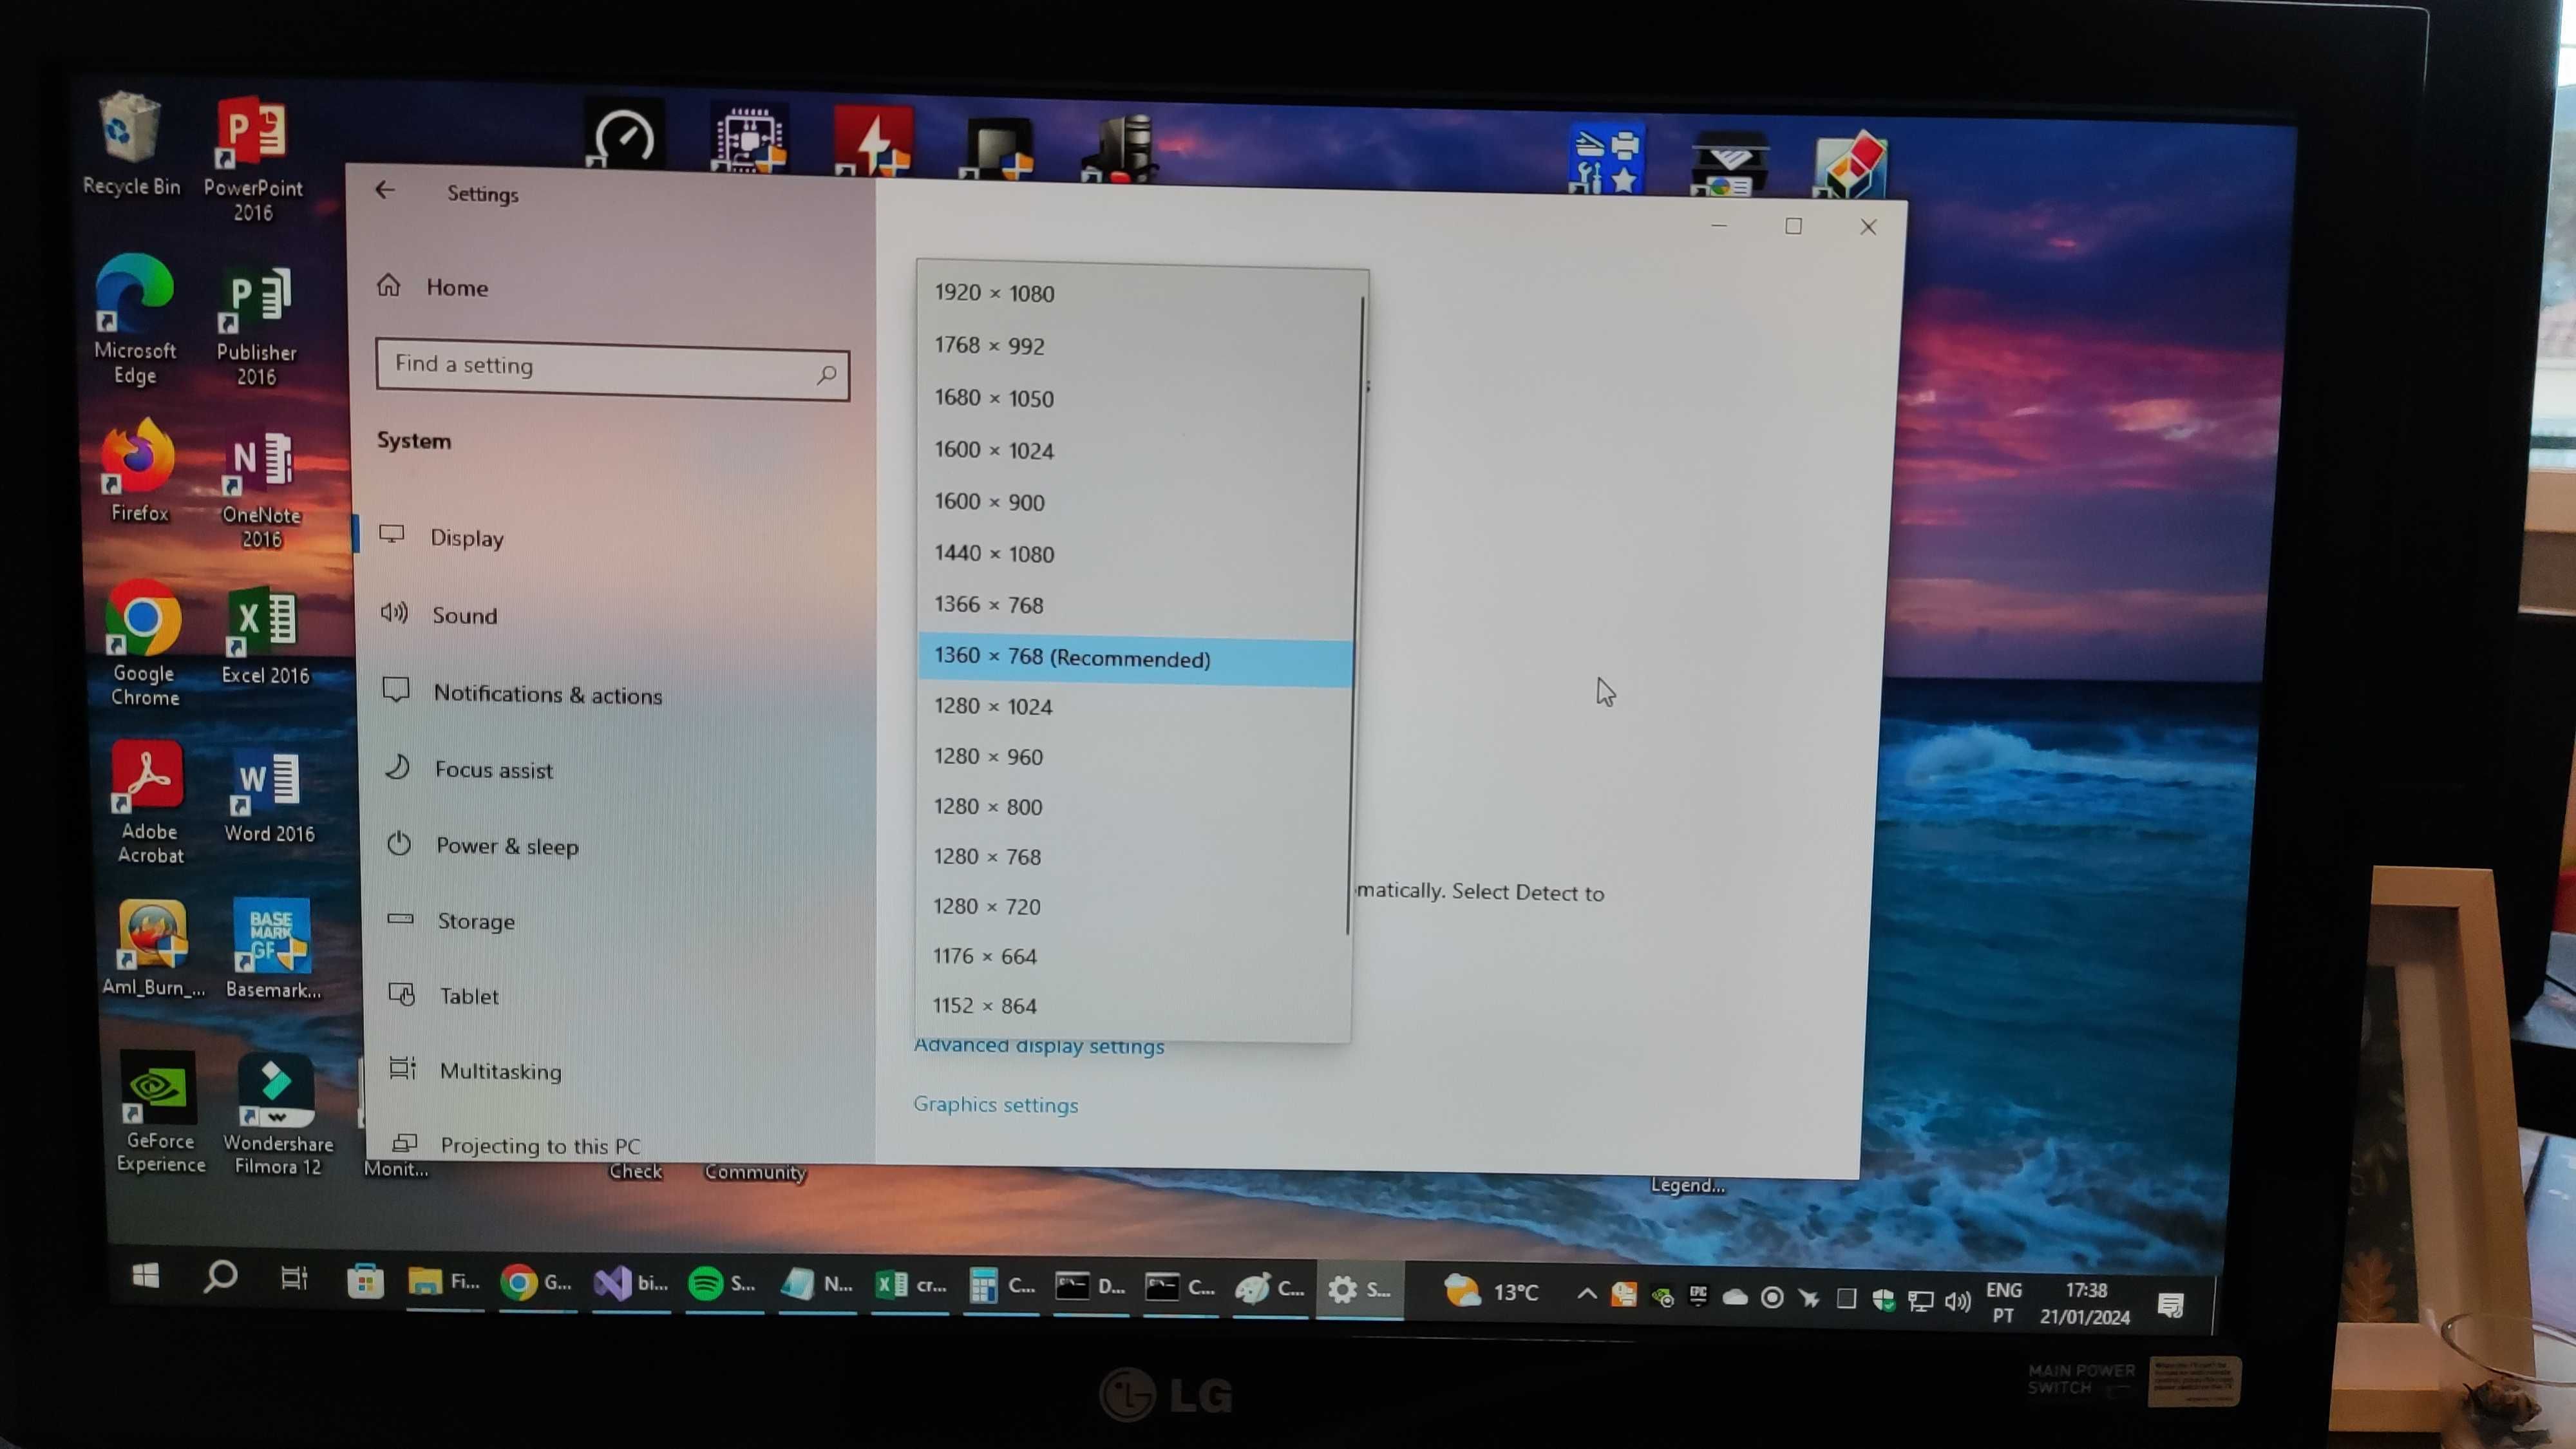Select the Basemark GPU desktop icon
Screen dimensions: 2576x1449
272,948
